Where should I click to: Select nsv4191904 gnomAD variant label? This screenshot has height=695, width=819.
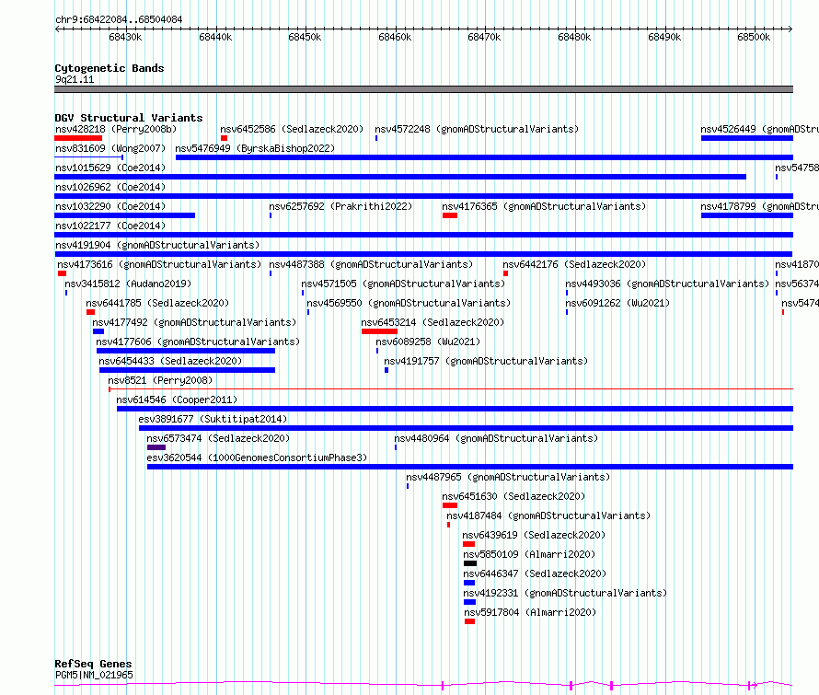[x=157, y=245]
